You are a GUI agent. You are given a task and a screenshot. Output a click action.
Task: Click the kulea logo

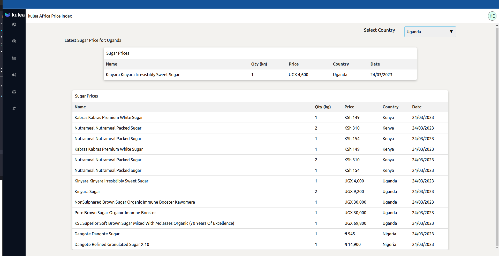point(15,15)
